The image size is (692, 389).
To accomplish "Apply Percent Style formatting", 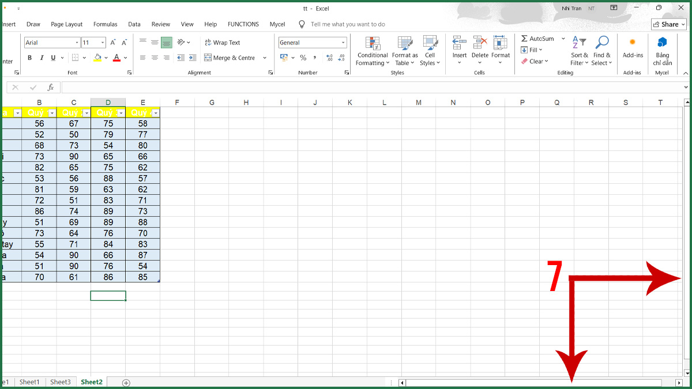I will [x=303, y=58].
